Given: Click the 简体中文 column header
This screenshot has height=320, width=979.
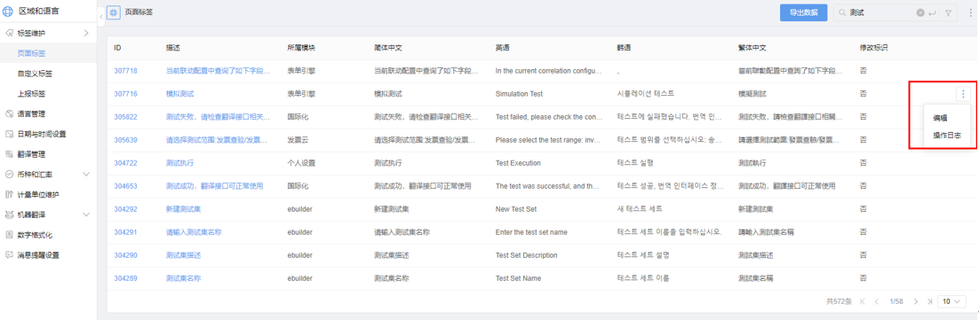Looking at the screenshot, I should click(x=387, y=47).
